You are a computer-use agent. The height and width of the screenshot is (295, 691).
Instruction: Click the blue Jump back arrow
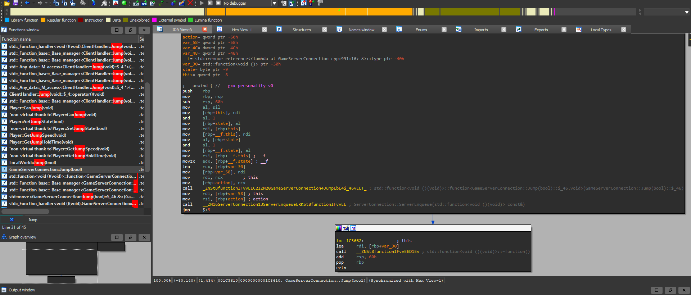27,3
